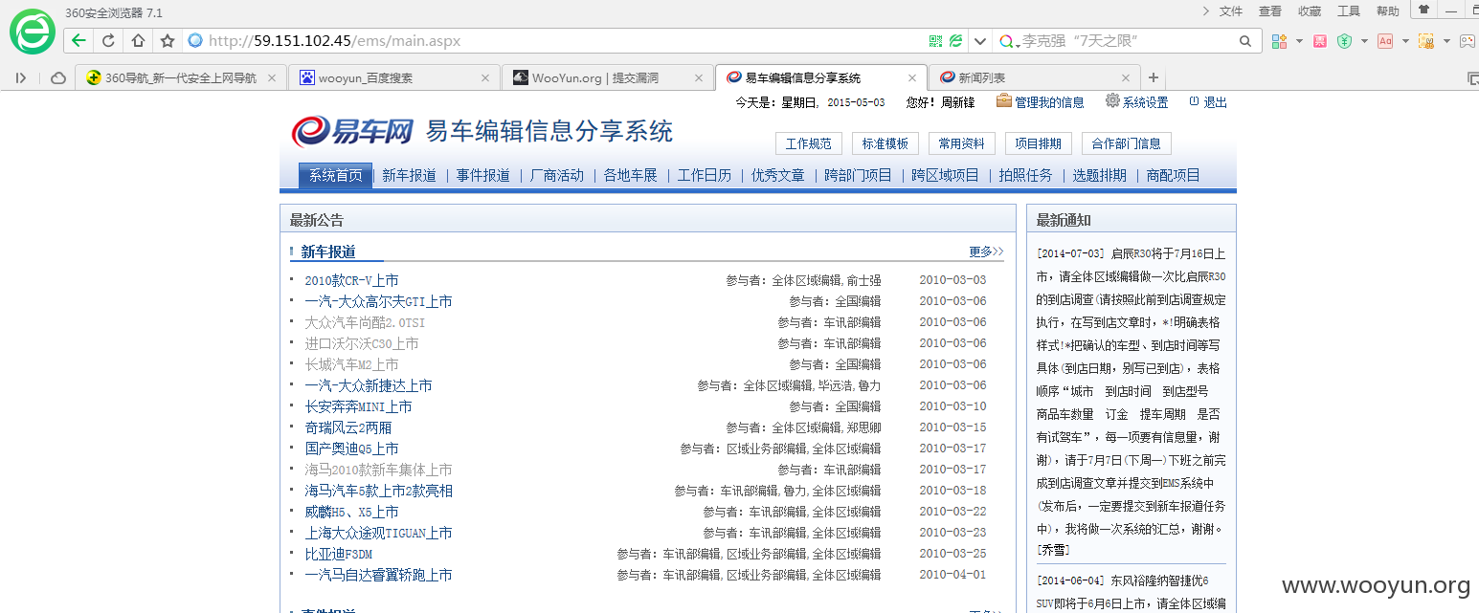The width and height of the screenshot is (1479, 613).
Task: Open the 收藏 menu
Action: click(1310, 11)
